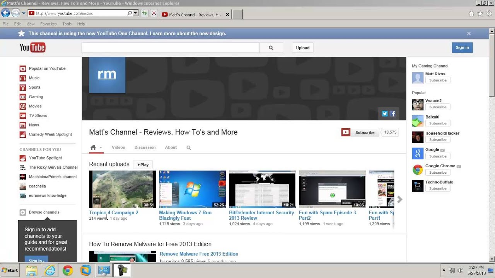Open Remove Malware Free 2013 Edition link

[x=199, y=254]
